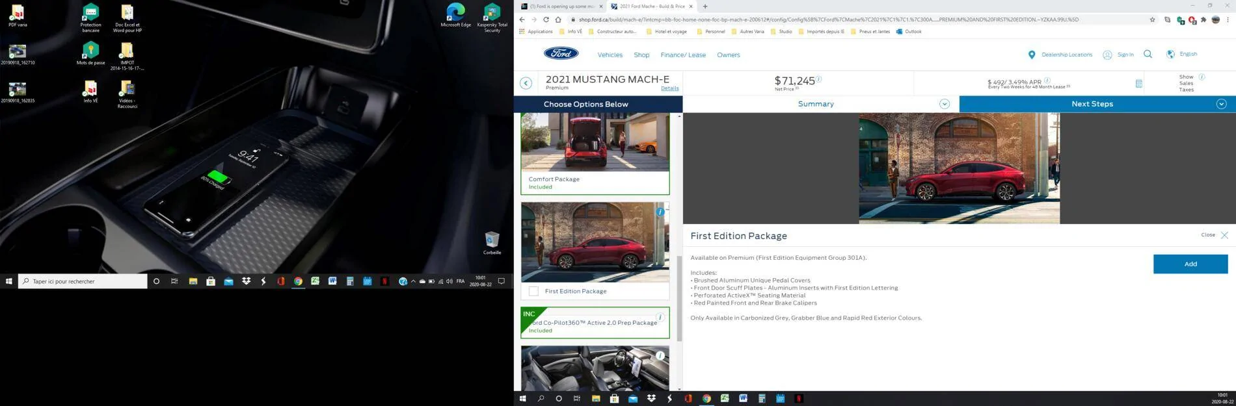Go back with the circled arrow beside Mustang Mach-E

click(x=526, y=83)
